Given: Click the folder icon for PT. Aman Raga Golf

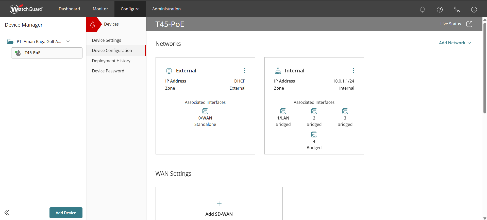Looking at the screenshot, I should tap(10, 42).
